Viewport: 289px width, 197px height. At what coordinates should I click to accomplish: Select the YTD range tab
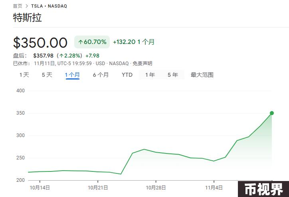[127, 75]
